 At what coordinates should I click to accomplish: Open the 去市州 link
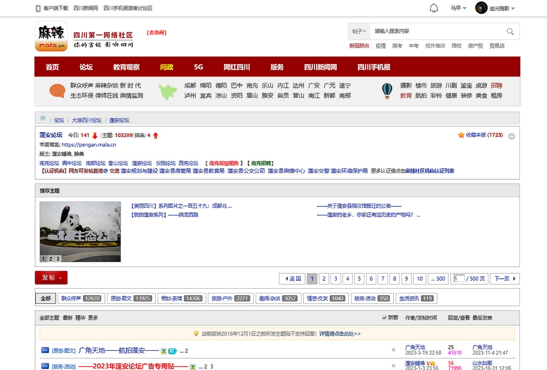coord(157,33)
